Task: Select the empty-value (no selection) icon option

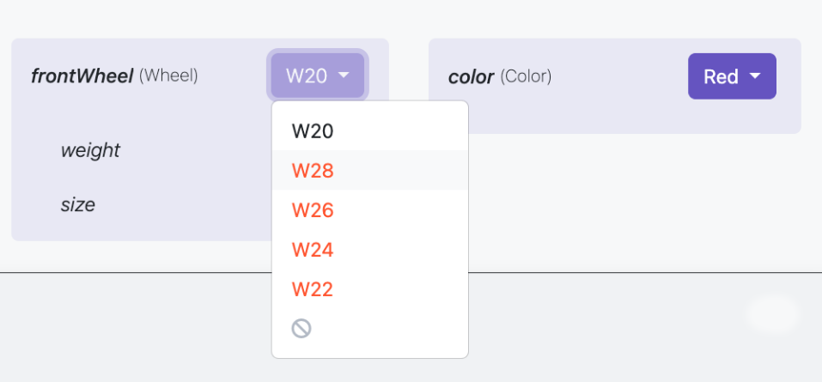Action: tap(301, 328)
